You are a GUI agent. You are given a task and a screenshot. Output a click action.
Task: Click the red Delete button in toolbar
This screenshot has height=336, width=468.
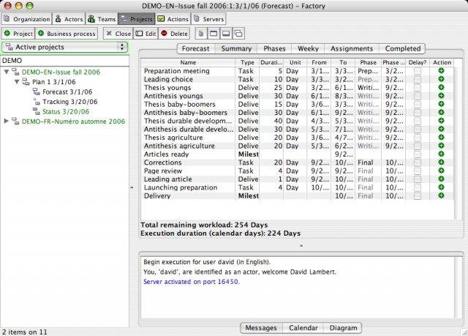(x=174, y=34)
